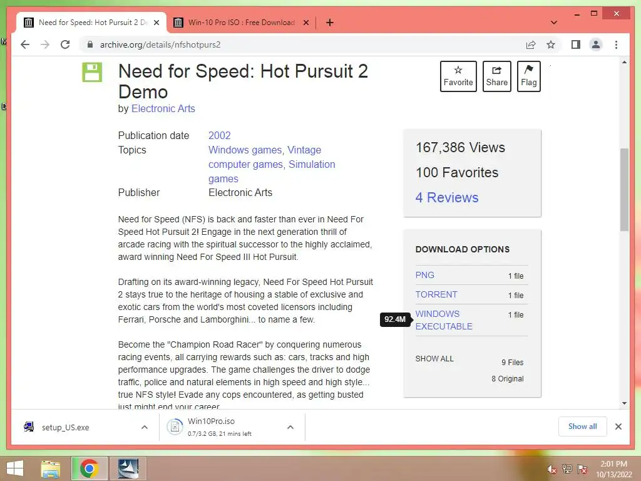Switch to Need for Speed tab

[91, 23]
